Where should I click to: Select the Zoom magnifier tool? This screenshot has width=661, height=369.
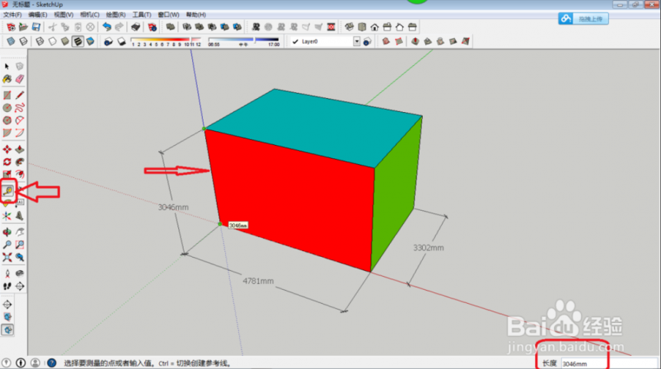tap(7, 245)
